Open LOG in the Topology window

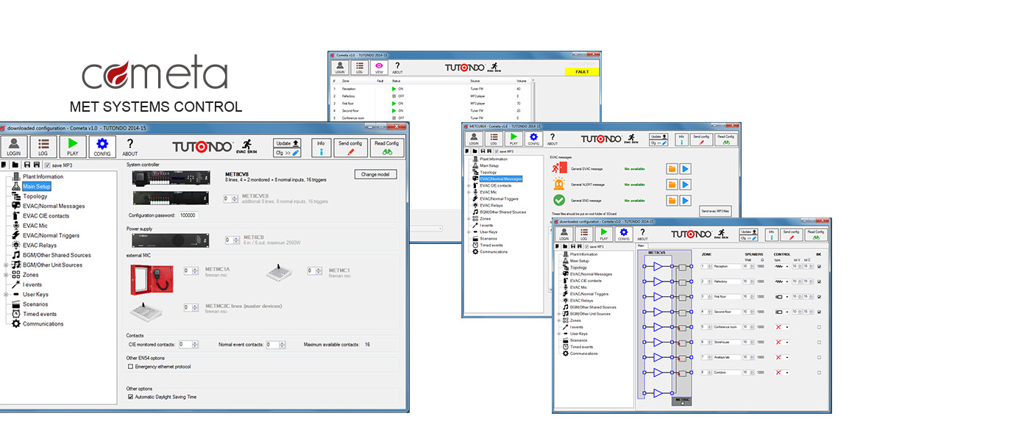tap(584, 234)
